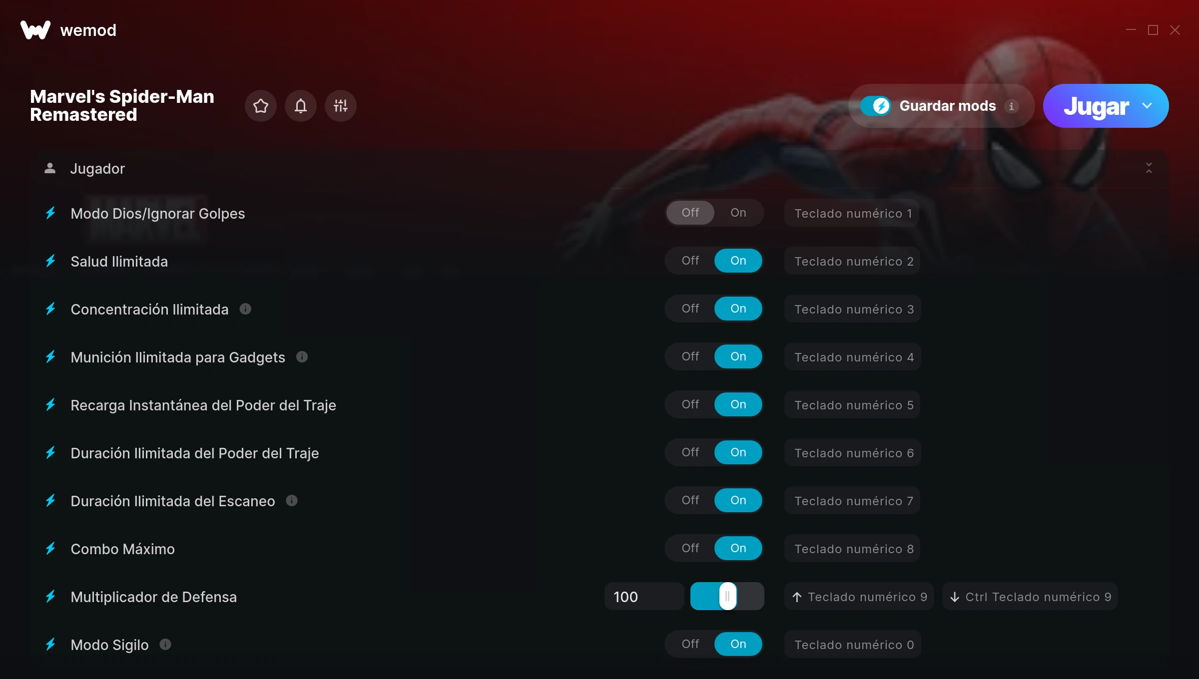Turn on Modo Dios/Ignorar Golpes
This screenshot has width=1199, height=679.
point(738,213)
